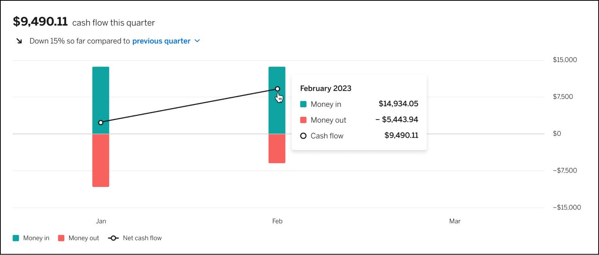Viewport: 599px width, 255px height.
Task: Click the Cash flow circle icon in the tooltip
Action: 303,135
